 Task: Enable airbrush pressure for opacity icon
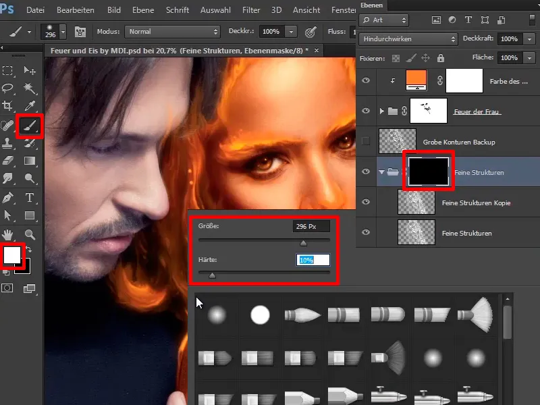pyautogui.click(x=310, y=32)
